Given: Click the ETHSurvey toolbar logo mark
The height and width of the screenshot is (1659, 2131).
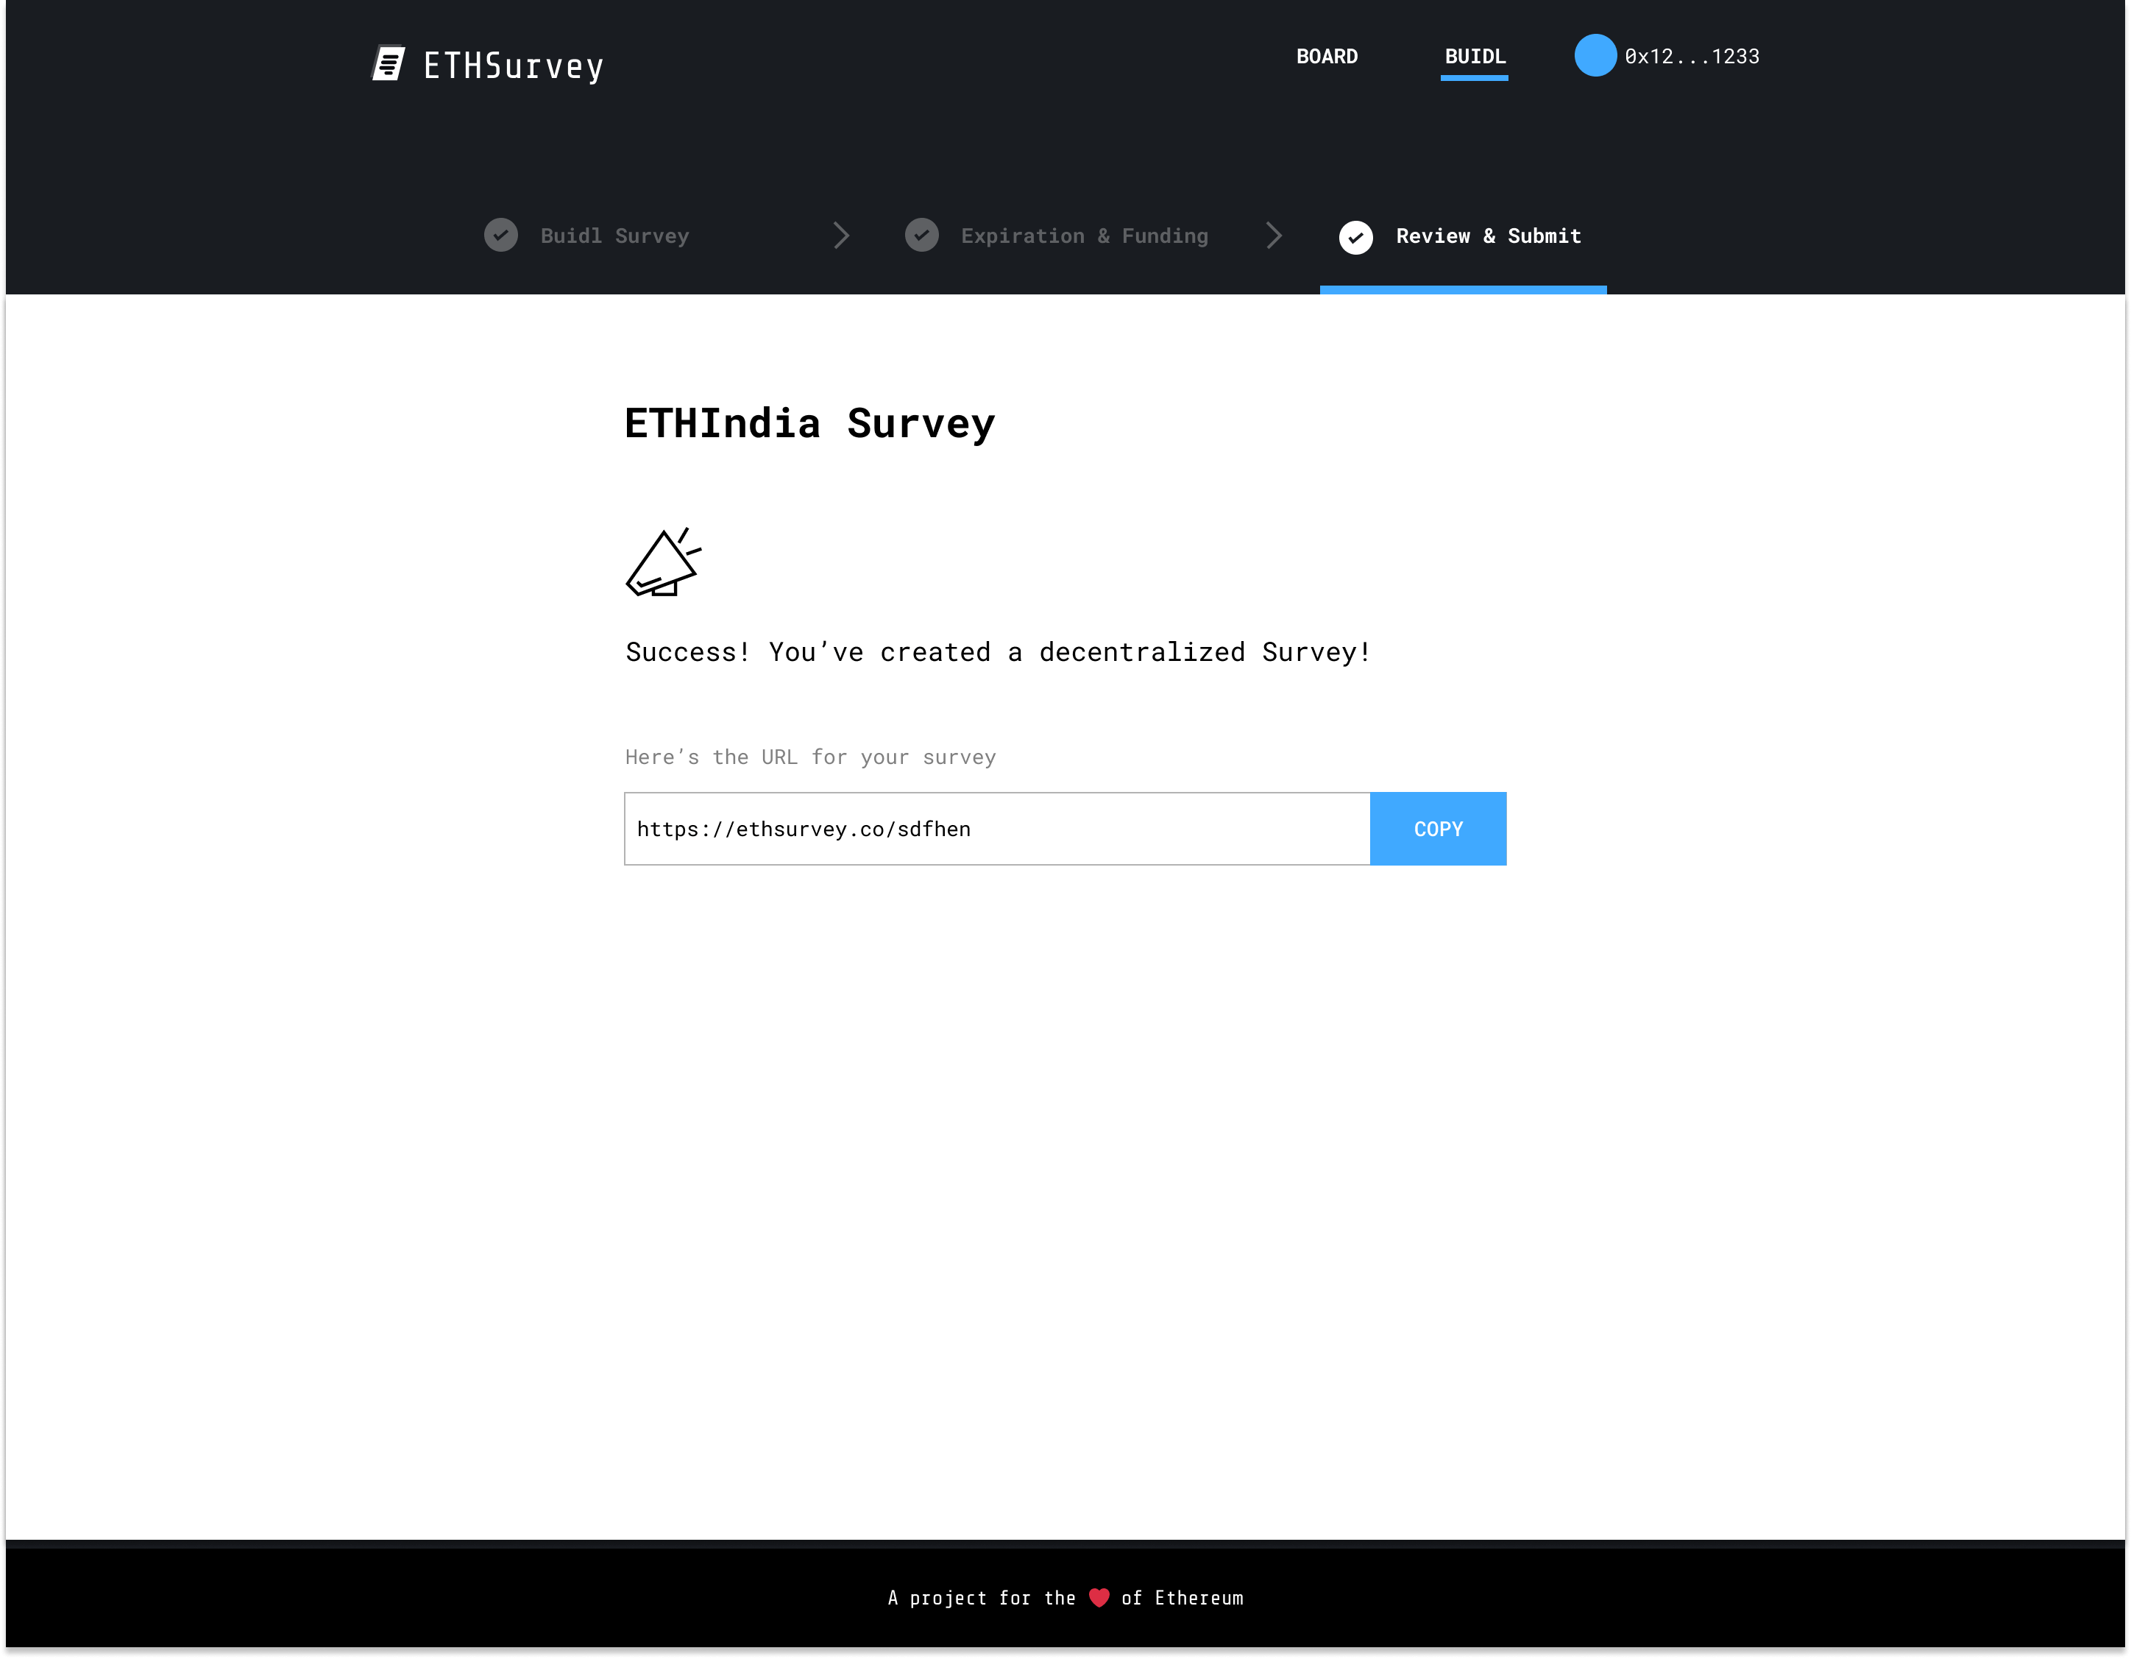Looking at the screenshot, I should click(389, 64).
